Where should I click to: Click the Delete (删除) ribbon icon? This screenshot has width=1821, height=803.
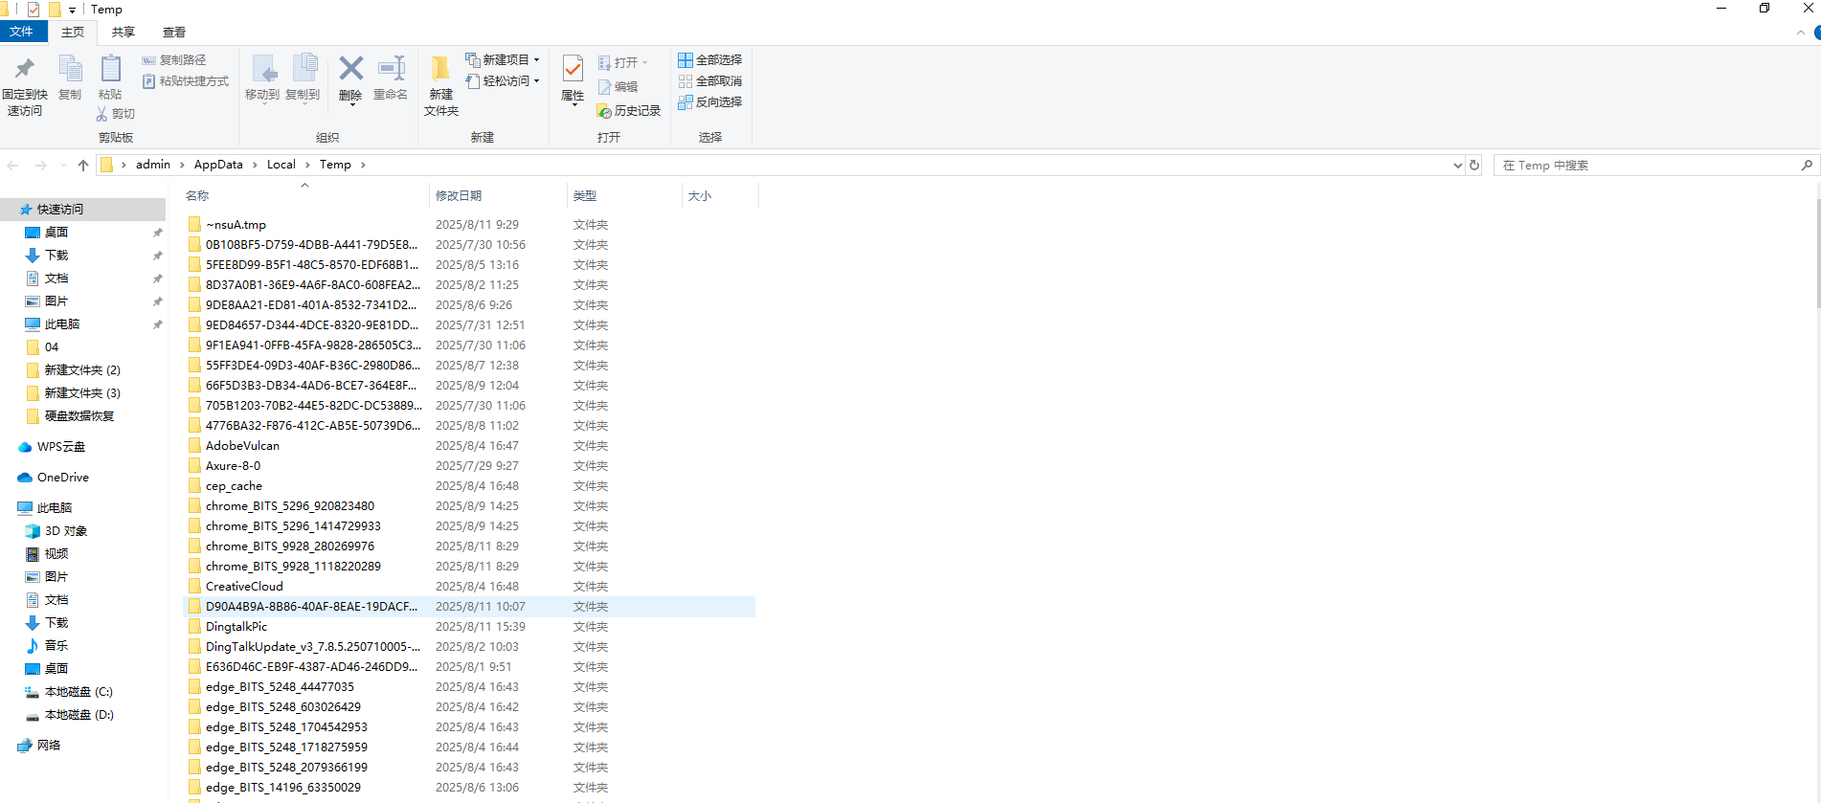[350, 71]
